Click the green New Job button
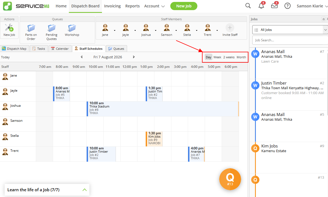Image resolution: width=328 pixels, height=197 pixels. pos(184,6)
